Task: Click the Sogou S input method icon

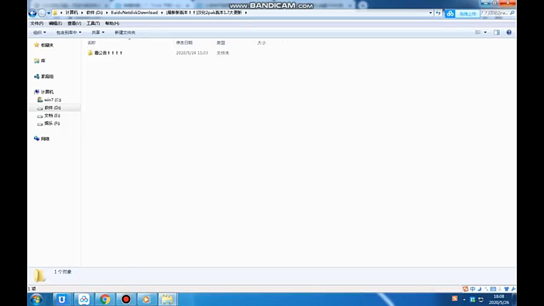Action: click(465, 289)
